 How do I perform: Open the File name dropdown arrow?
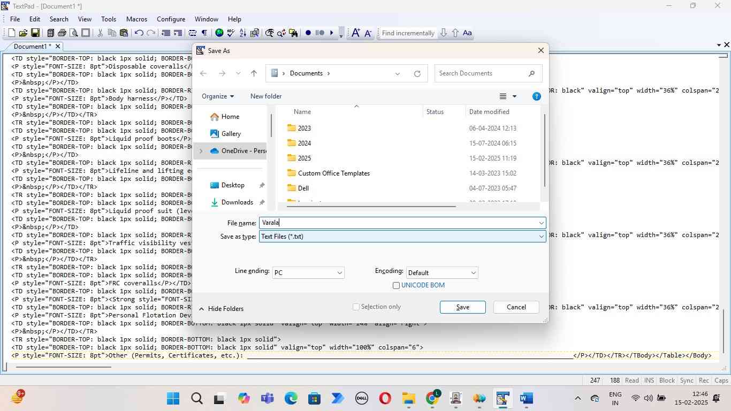point(541,223)
